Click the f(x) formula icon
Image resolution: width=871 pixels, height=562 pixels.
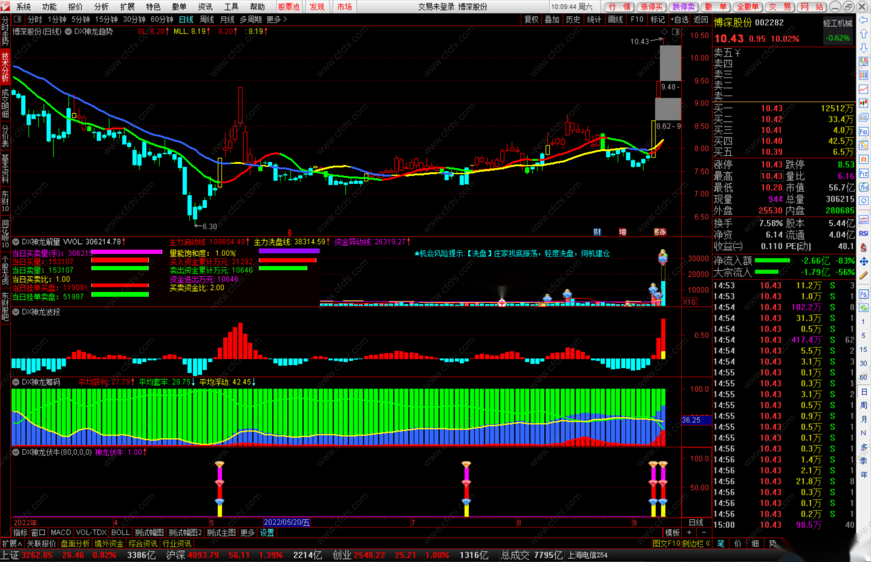point(864,187)
